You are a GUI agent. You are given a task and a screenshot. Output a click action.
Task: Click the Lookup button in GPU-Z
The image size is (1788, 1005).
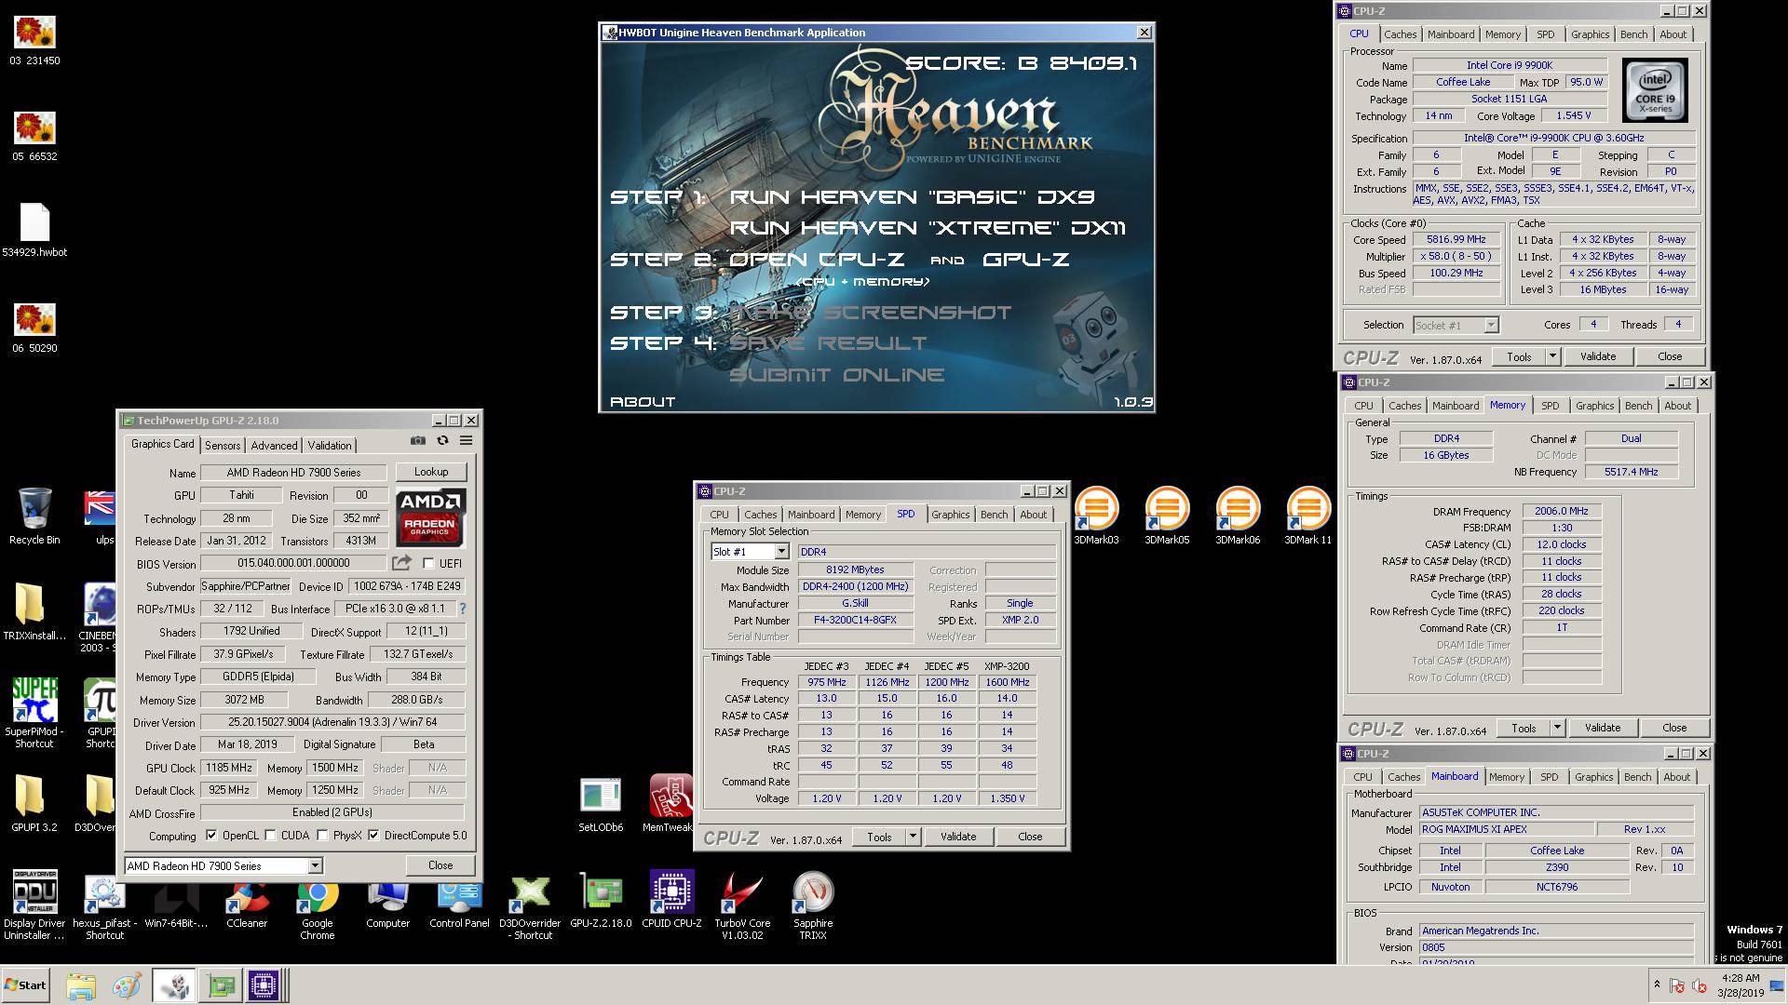pyautogui.click(x=431, y=472)
